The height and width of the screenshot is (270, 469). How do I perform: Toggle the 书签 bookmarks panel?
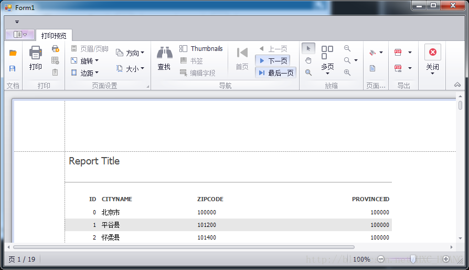[x=191, y=61]
